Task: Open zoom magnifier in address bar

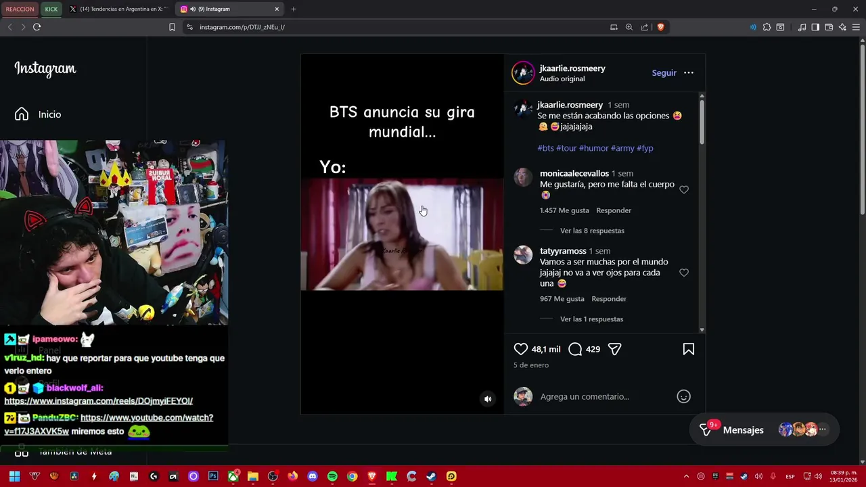Action: pos(629,27)
